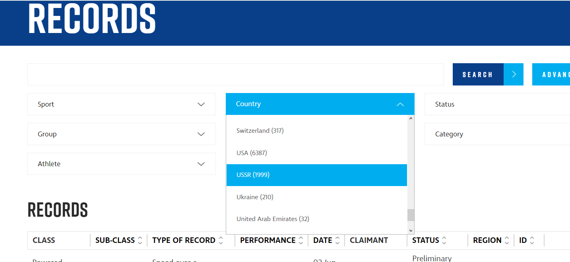Open the Status filter dropdown

pos(497,104)
